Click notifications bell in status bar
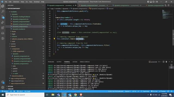 click(x=172, y=91)
